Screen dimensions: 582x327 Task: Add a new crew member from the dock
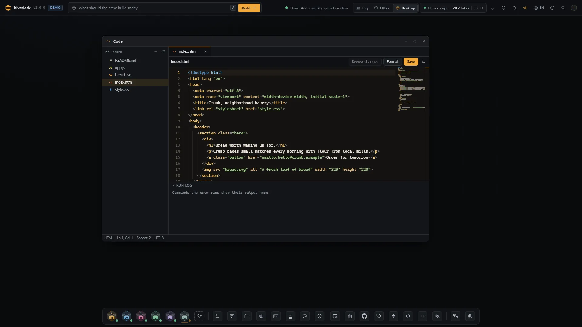199,316
